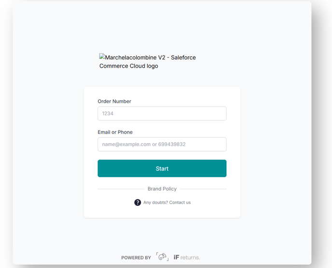The height and width of the screenshot is (268, 332).
Task: Click the divider line right of Brand Policy
Action: (x=203, y=189)
